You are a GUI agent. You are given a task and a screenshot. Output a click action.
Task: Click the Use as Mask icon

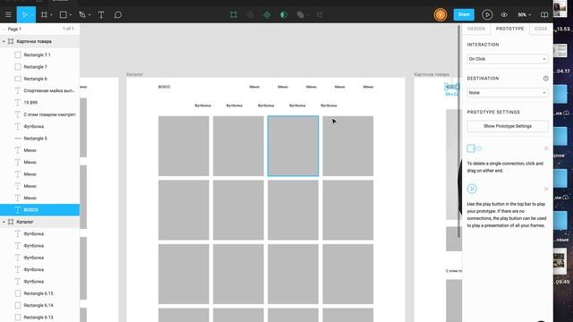284,15
